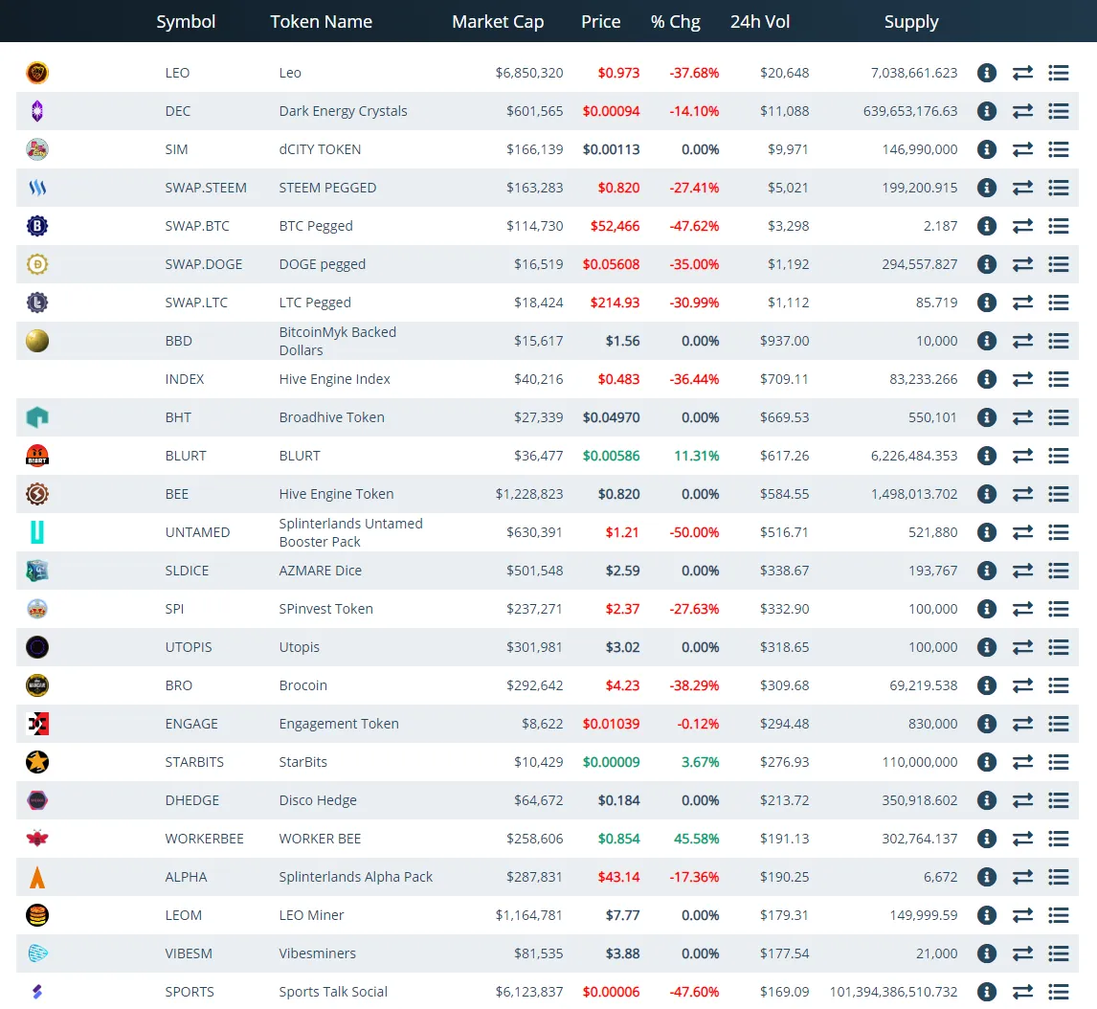
Task: Open the list icon in the SIM row
Action: pos(1059,149)
